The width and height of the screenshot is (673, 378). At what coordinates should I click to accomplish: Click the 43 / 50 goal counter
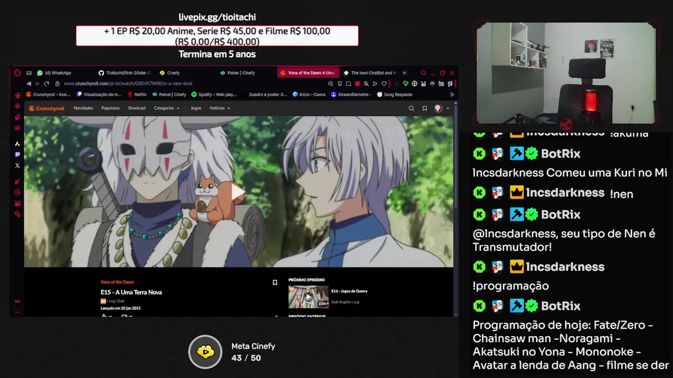[x=246, y=358]
